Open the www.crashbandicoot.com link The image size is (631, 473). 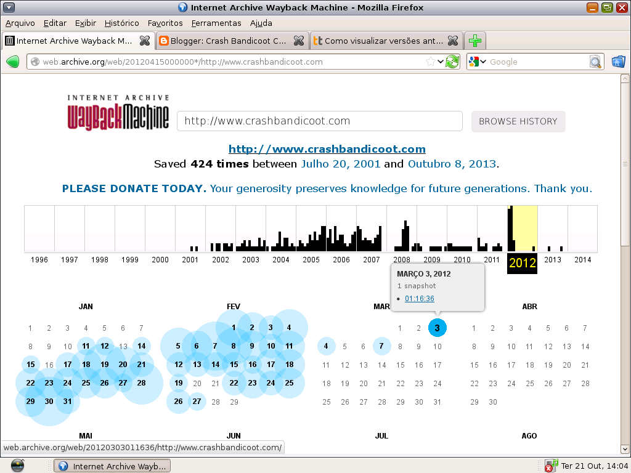(x=327, y=149)
